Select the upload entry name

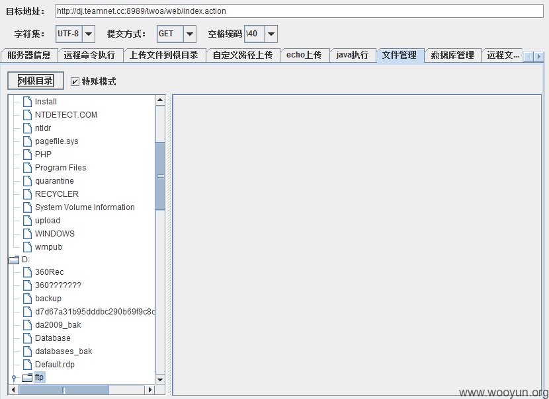(x=48, y=220)
